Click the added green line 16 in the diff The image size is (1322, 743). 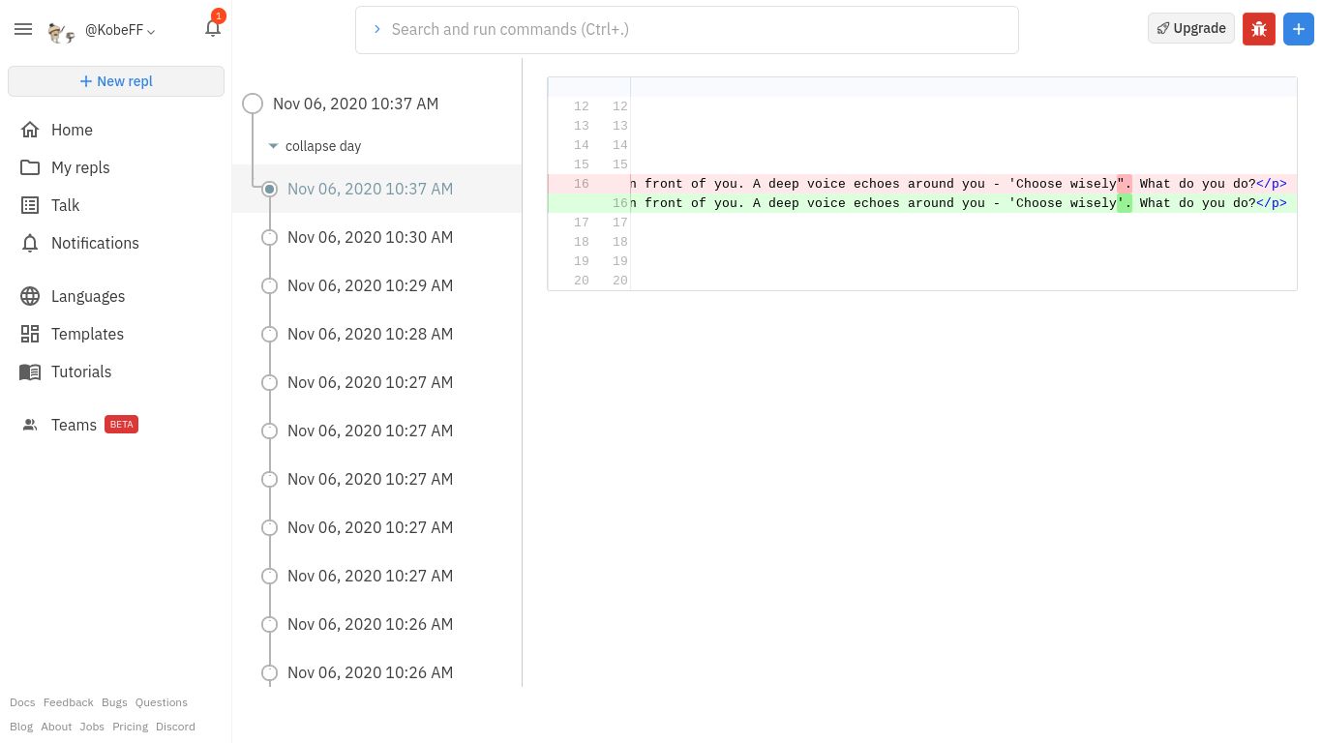click(x=922, y=203)
